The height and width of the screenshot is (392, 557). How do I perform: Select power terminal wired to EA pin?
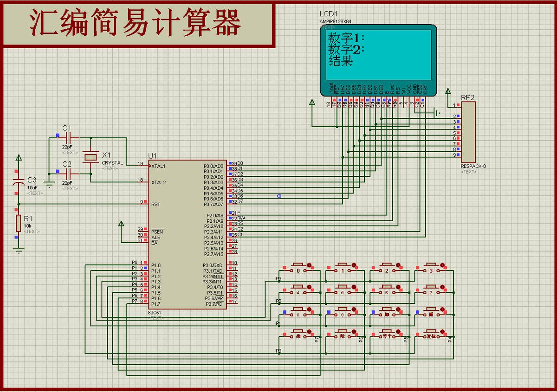[122, 224]
